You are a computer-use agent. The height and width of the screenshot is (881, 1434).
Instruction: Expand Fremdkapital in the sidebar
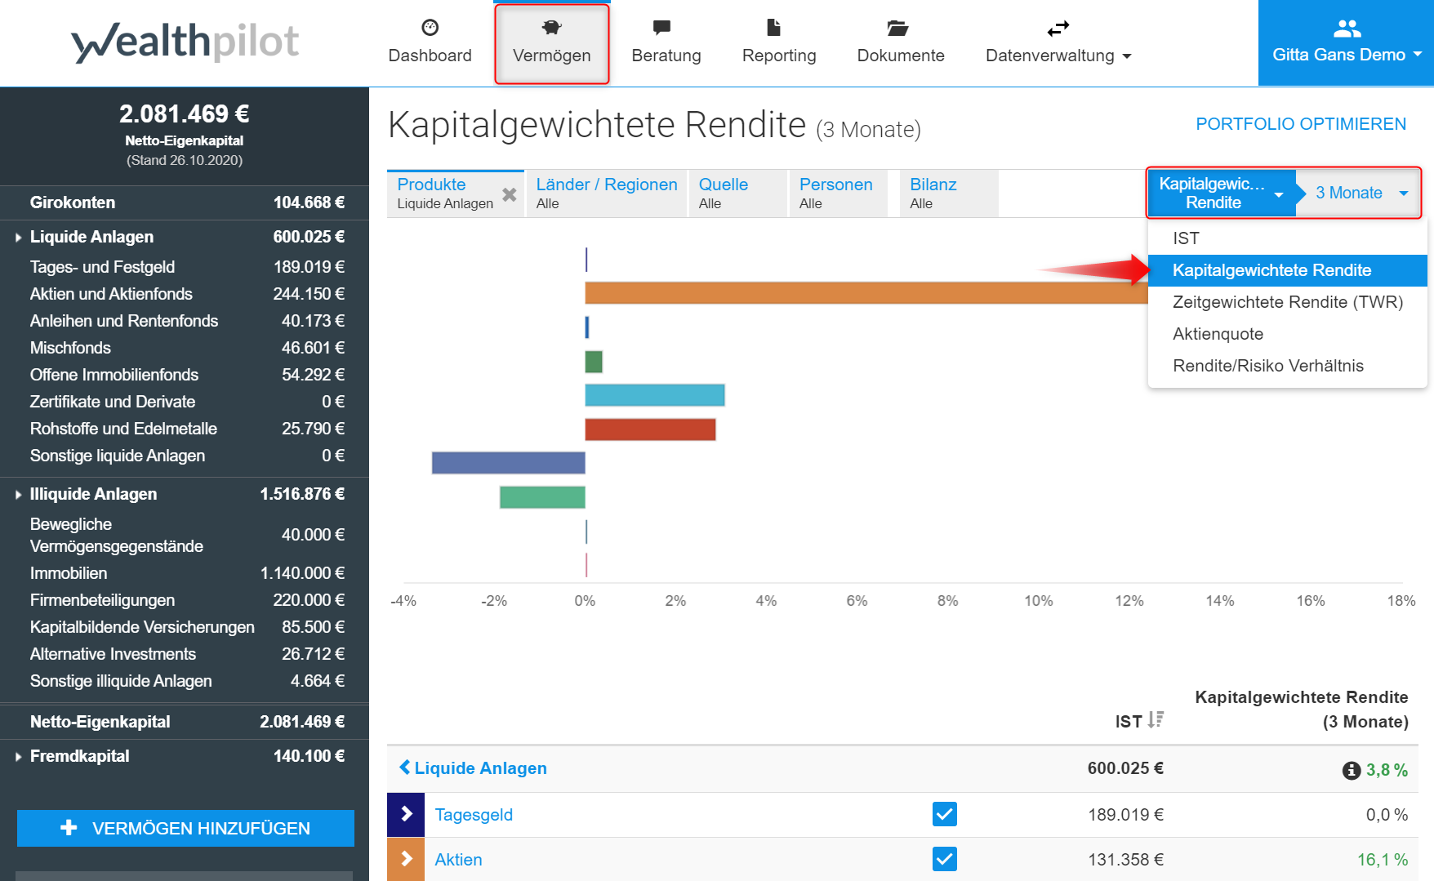point(18,757)
